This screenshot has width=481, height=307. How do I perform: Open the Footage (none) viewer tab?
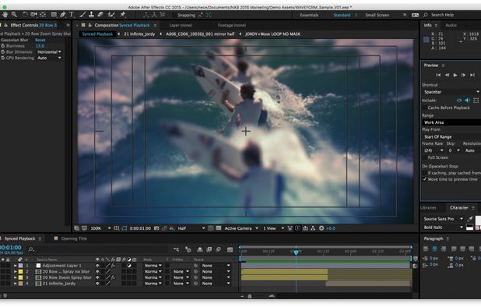[232, 25]
